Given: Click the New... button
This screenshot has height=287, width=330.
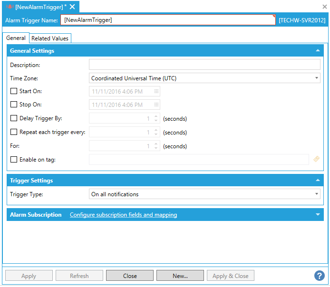Looking at the screenshot, I should click(x=180, y=276).
